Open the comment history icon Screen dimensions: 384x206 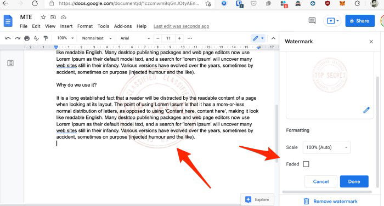[x=312, y=21]
